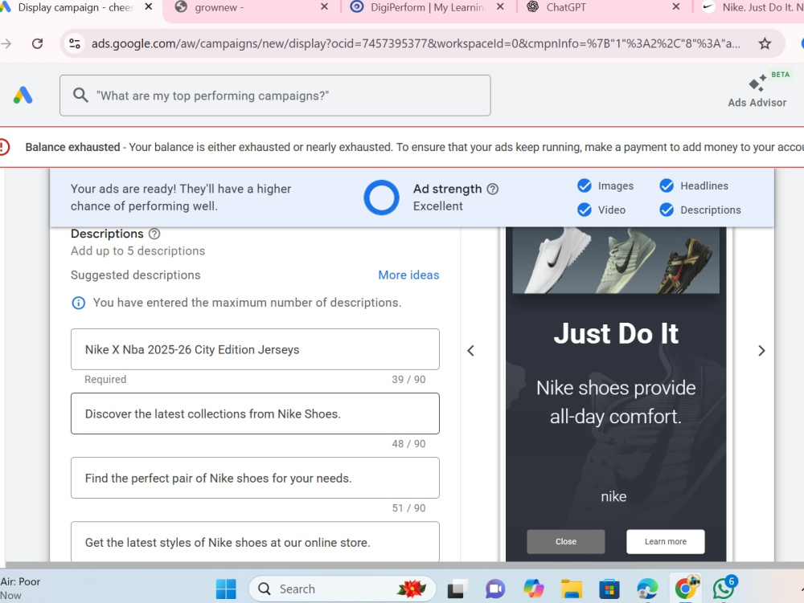Click the Windows taskbar Search box
Viewport: 804px width, 603px height.
342,589
